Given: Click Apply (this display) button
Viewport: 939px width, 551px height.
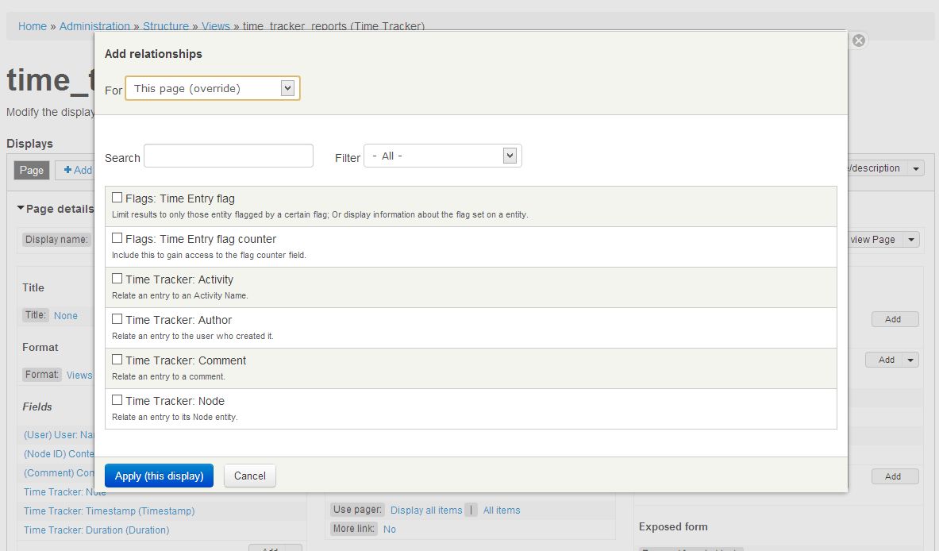Looking at the screenshot, I should coord(160,476).
